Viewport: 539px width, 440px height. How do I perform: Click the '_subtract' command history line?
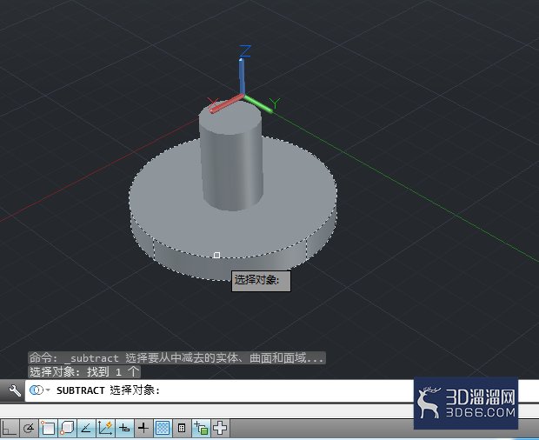click(176, 358)
